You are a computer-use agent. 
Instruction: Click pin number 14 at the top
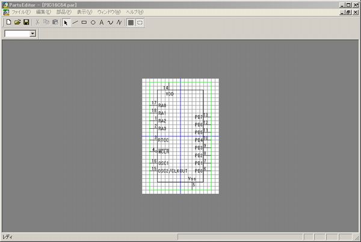166,87
